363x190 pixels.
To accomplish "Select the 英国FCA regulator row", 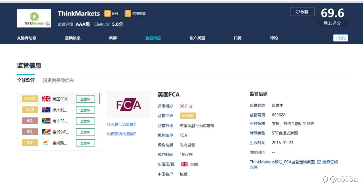I will (x=59, y=99).
